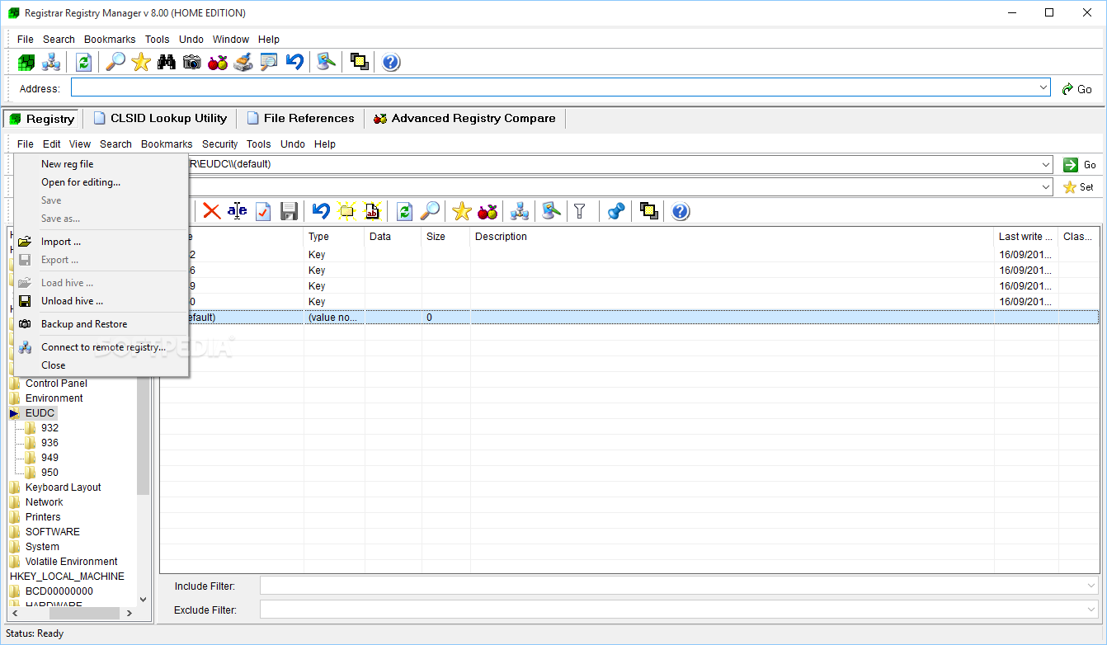Viewport: 1107px width, 645px height.
Task: Select the Volatile Environment tree key
Action: (71, 562)
